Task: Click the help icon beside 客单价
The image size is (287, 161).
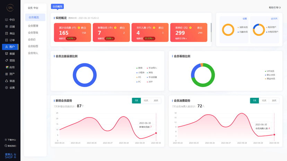Action: click(191, 28)
